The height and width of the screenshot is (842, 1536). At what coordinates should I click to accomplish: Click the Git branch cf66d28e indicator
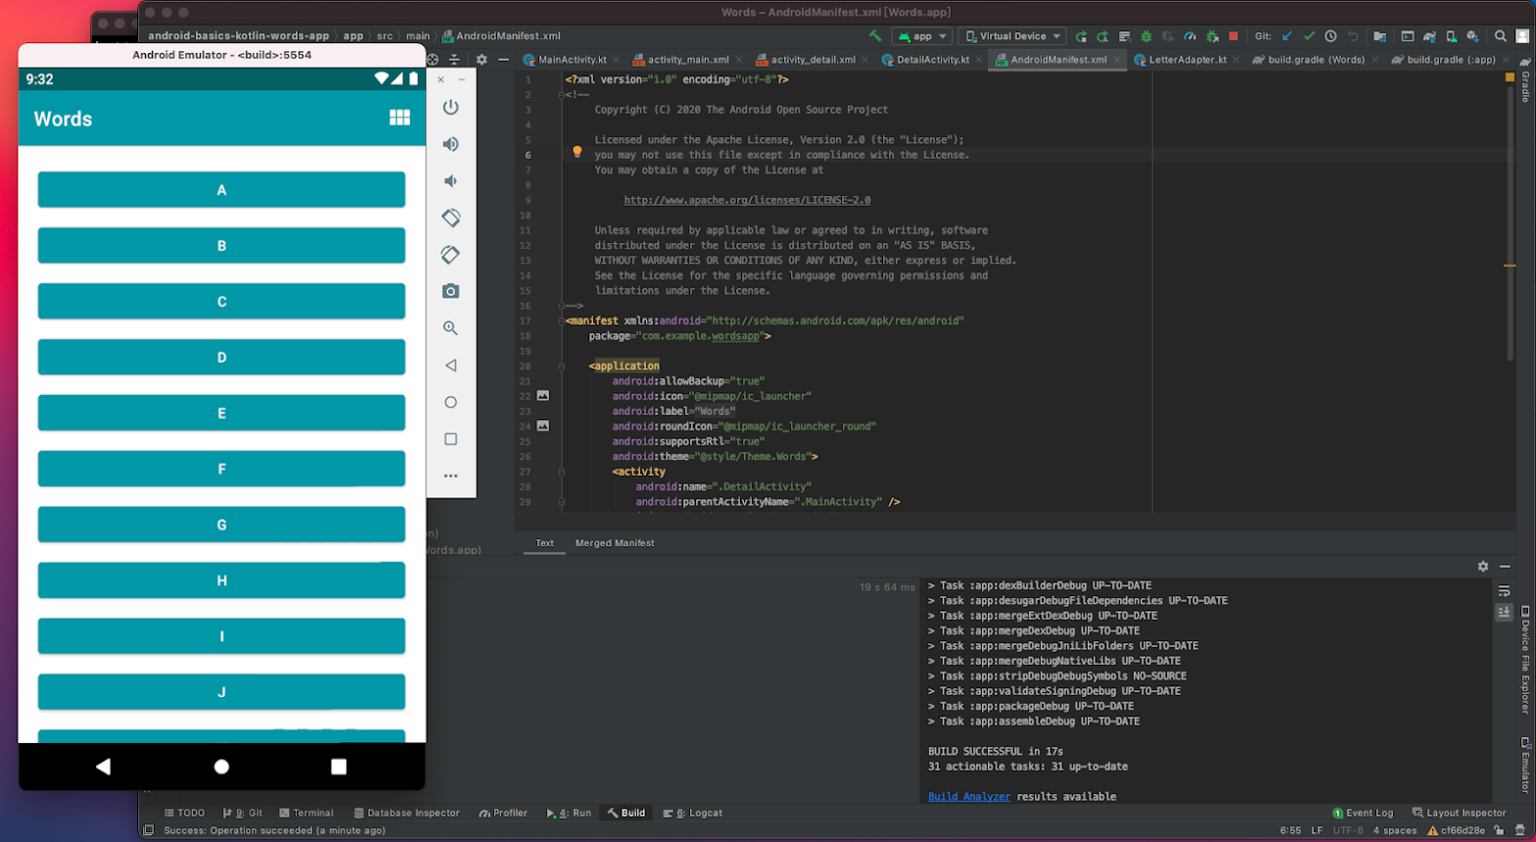click(1456, 831)
